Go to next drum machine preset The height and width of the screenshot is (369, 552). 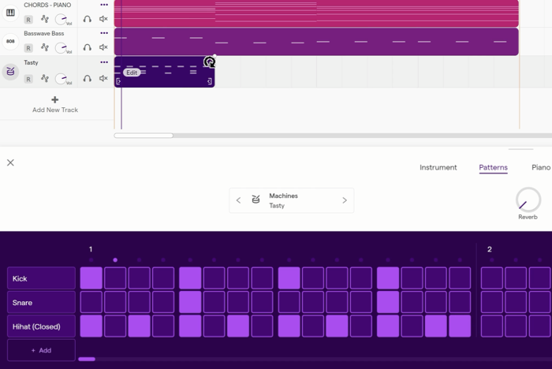click(345, 200)
